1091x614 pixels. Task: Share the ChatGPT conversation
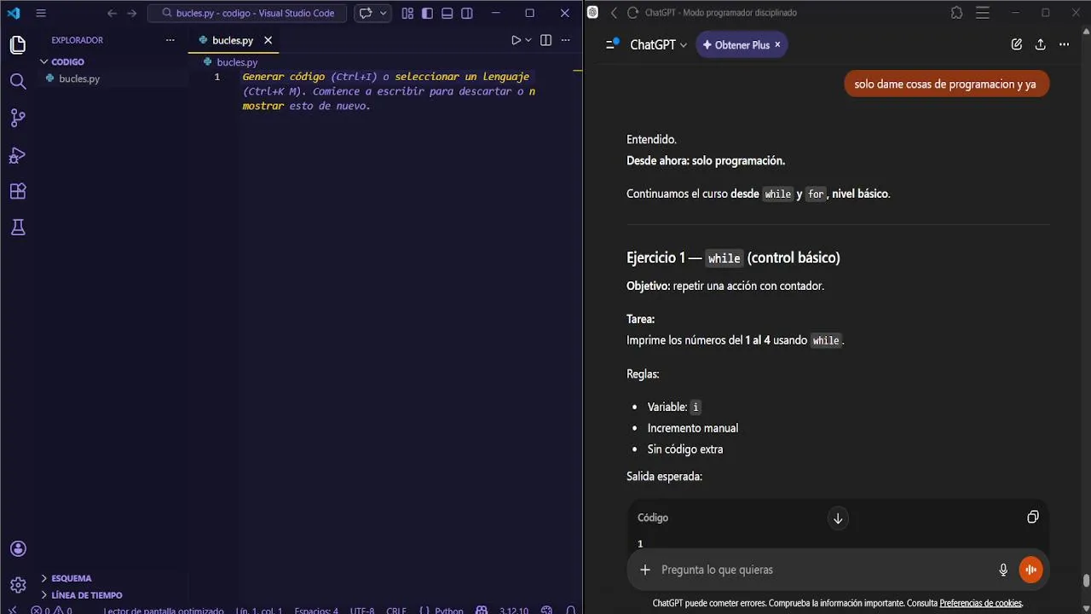[x=1040, y=44]
